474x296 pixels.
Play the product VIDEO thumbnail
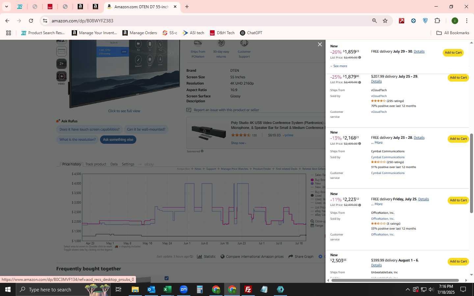(x=62, y=76)
